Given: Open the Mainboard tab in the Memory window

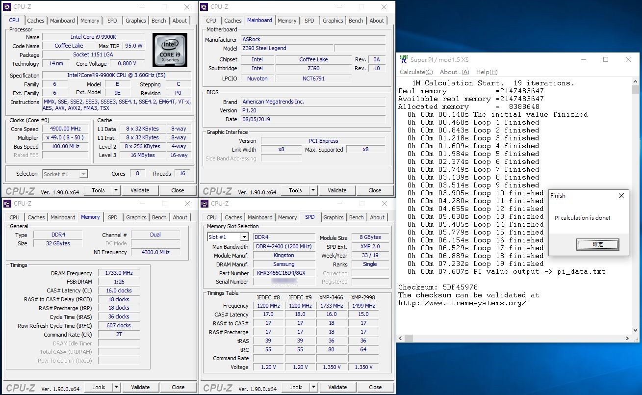Looking at the screenshot, I should 63,217.
